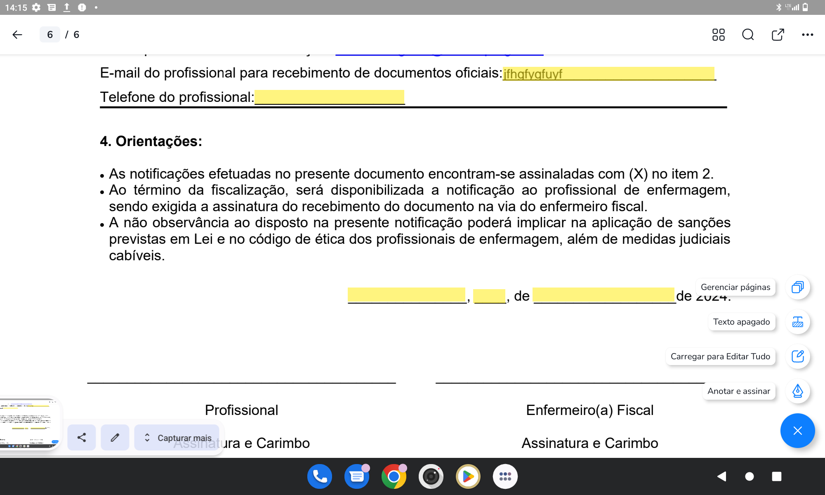Edit the screenshot with the pencil icon
Viewport: 825px width, 495px height.
115,437
